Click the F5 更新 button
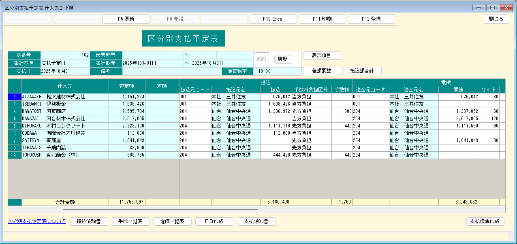517x244 pixels. [x=126, y=19]
